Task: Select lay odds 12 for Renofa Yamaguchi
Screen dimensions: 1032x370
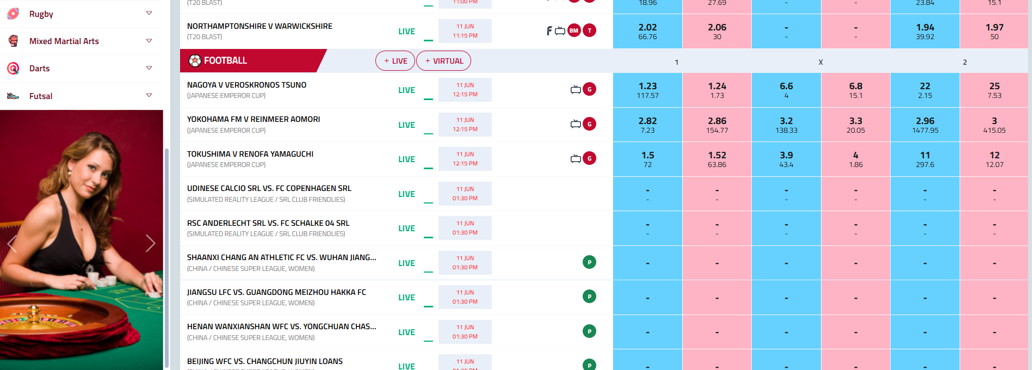Action: 994,159
